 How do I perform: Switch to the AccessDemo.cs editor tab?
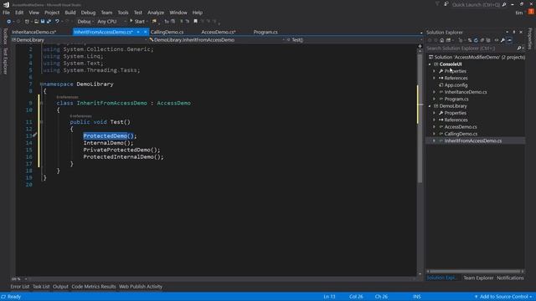coord(219,32)
